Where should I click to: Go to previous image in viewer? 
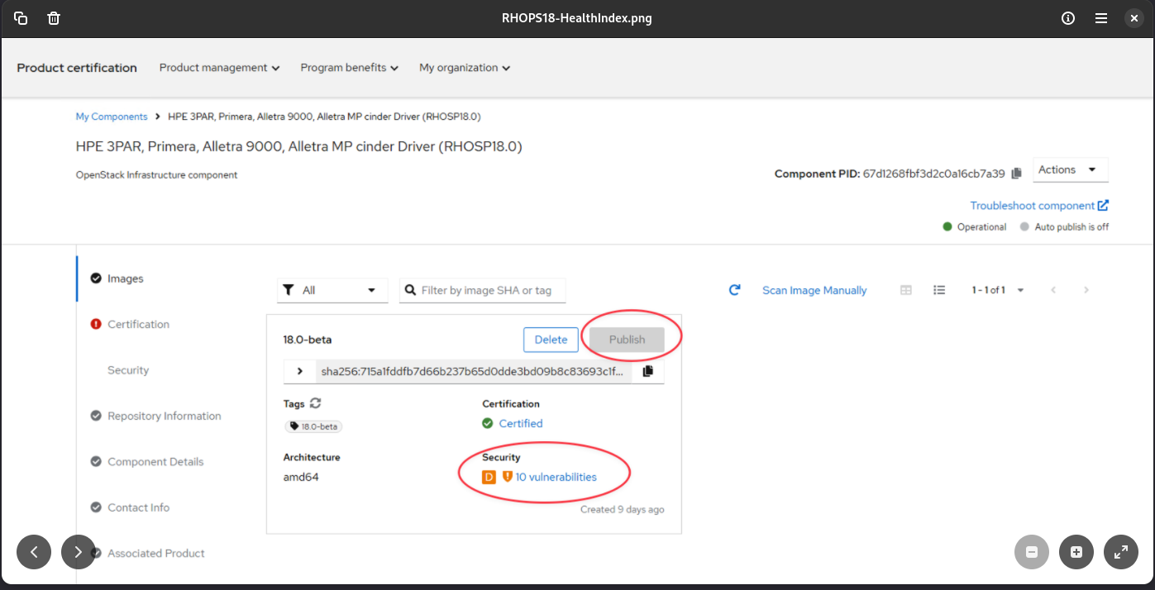pos(34,552)
